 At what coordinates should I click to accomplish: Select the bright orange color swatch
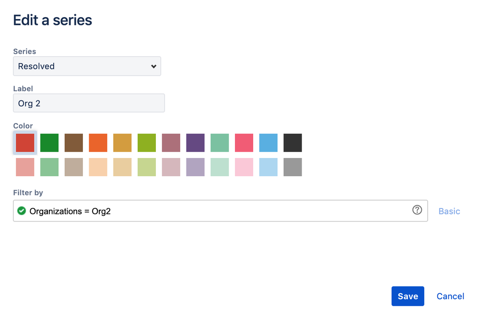pyautogui.click(x=98, y=143)
